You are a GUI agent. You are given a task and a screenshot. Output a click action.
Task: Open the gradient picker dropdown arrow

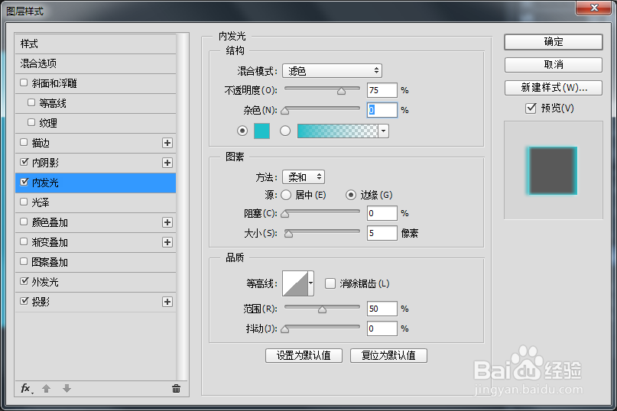coord(383,131)
